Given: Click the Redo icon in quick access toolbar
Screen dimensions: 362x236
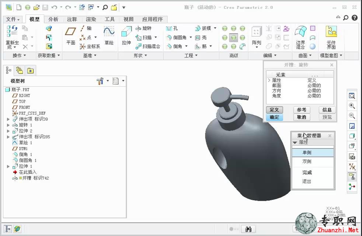Looking at the screenshot, I should coord(68,7).
